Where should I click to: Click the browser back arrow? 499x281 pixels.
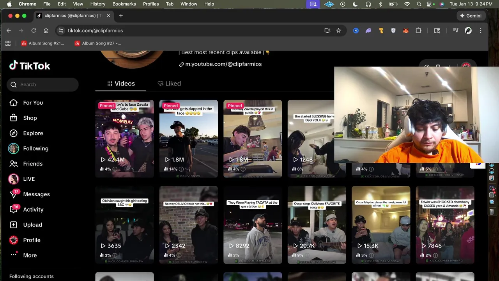9,30
